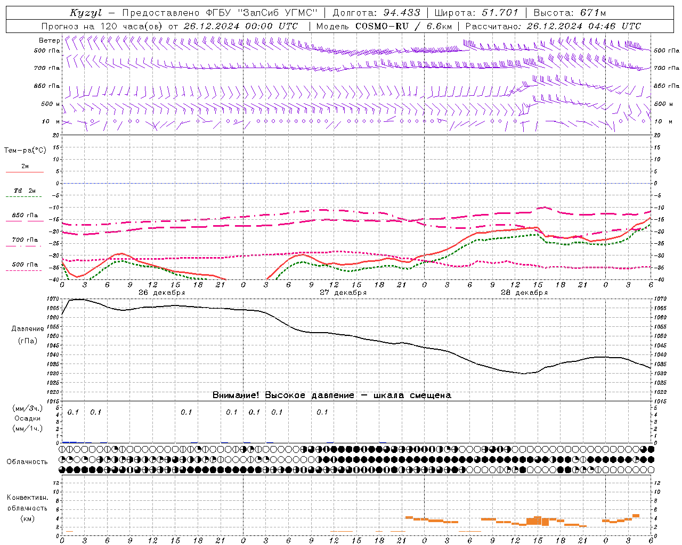The width and height of the screenshot is (682, 545).
Task: Click the 700 гПа temperature legend entry
Action: (25, 240)
